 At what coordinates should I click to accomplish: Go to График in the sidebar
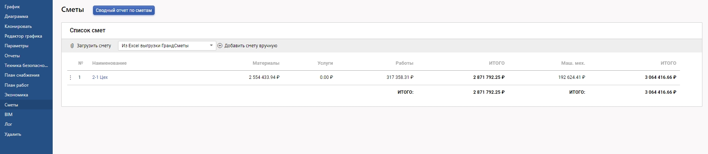(12, 7)
